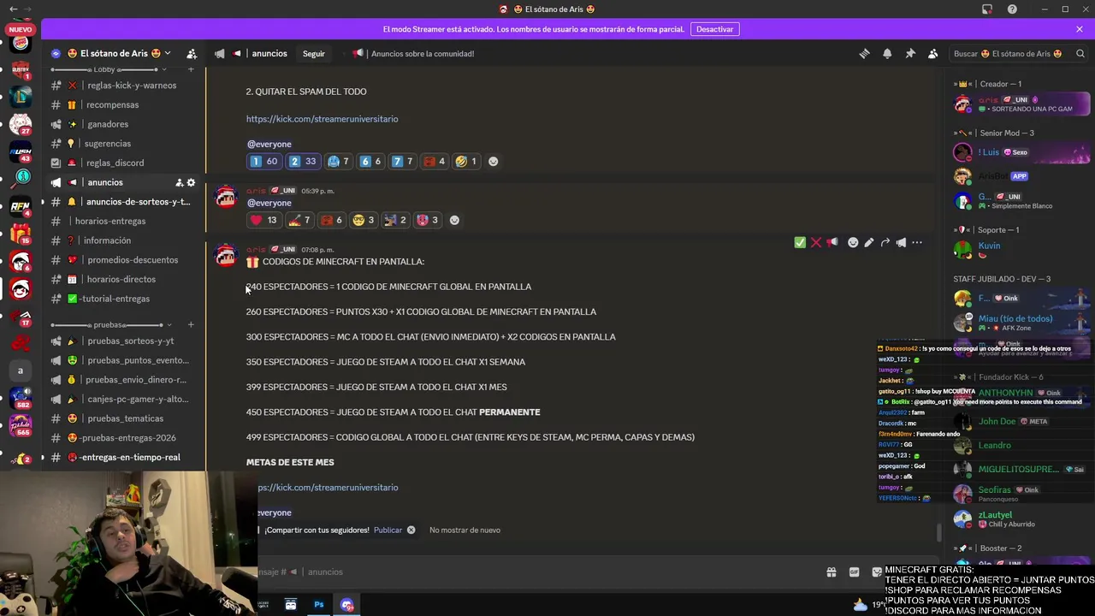Click Desactivar streamer mode button
Image resolution: width=1095 pixels, height=616 pixels.
tap(714, 29)
